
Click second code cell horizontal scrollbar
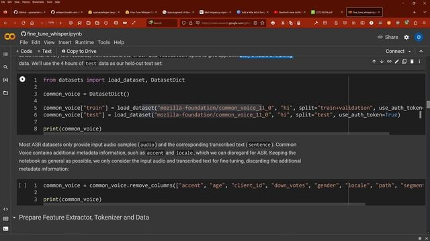coord(204,204)
